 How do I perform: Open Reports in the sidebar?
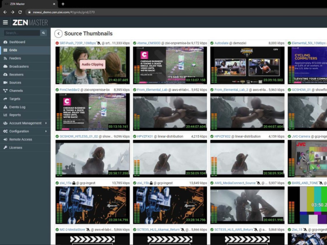coord(25,115)
